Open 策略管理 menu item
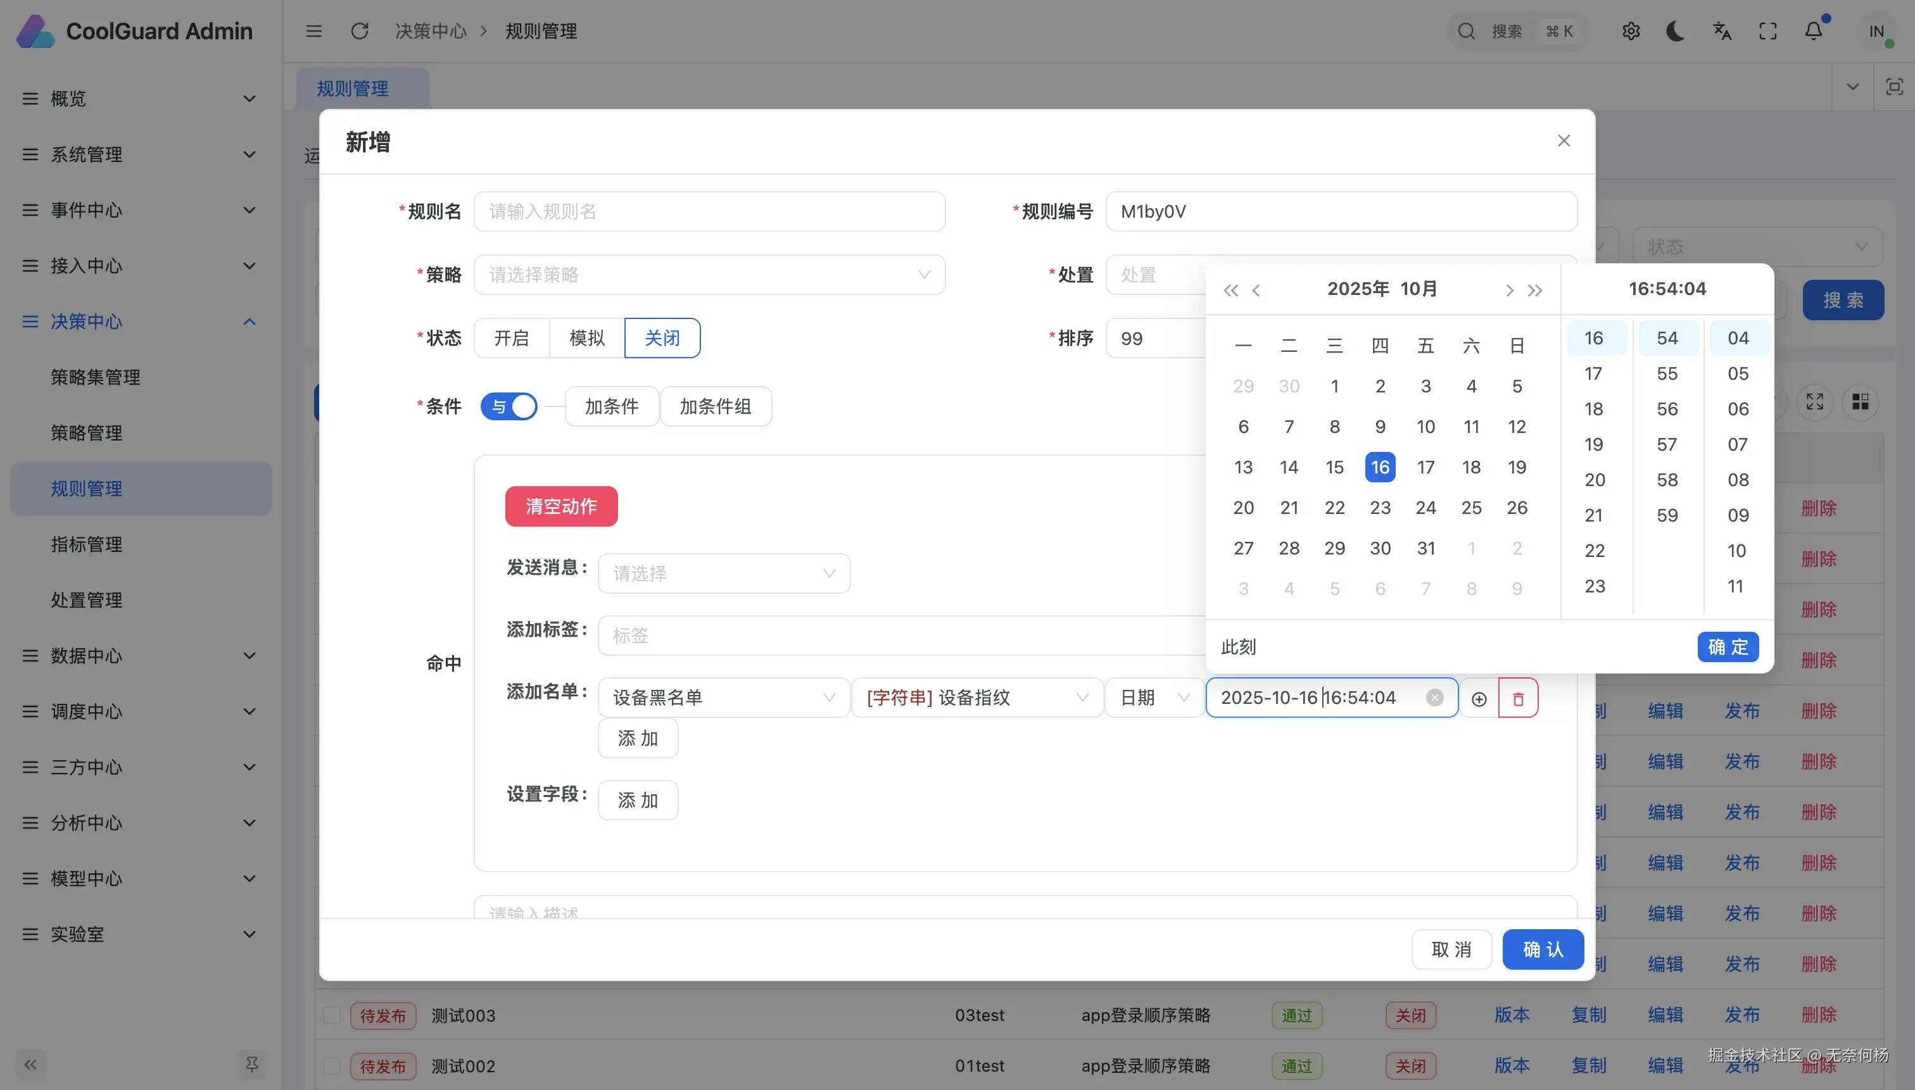This screenshot has height=1090, width=1915. click(86, 433)
